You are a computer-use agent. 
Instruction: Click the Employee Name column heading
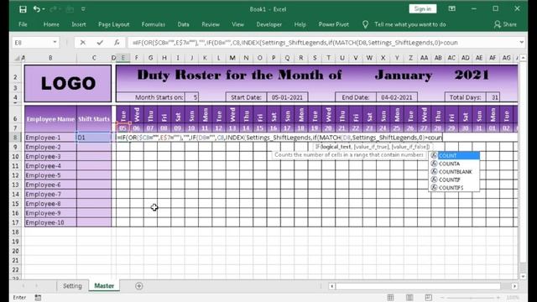pyautogui.click(x=50, y=119)
